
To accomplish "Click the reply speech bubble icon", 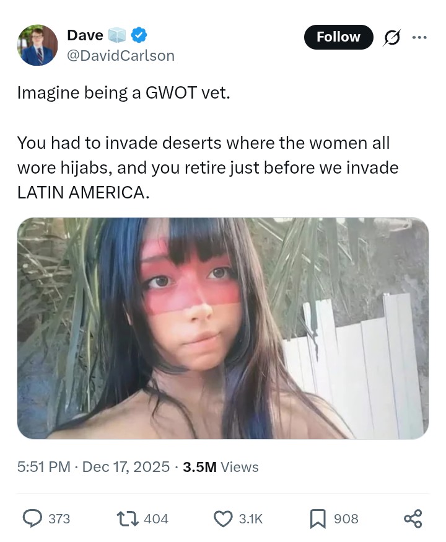I will (x=32, y=518).
